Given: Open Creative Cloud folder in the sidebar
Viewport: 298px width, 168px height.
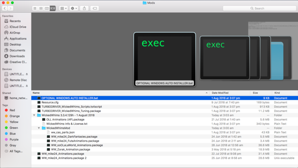Looking at the screenshot, I should click(18, 62).
